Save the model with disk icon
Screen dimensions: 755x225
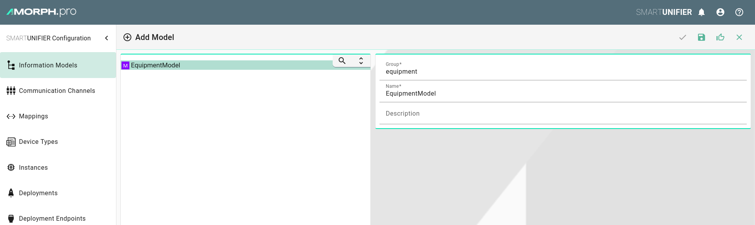tap(702, 37)
